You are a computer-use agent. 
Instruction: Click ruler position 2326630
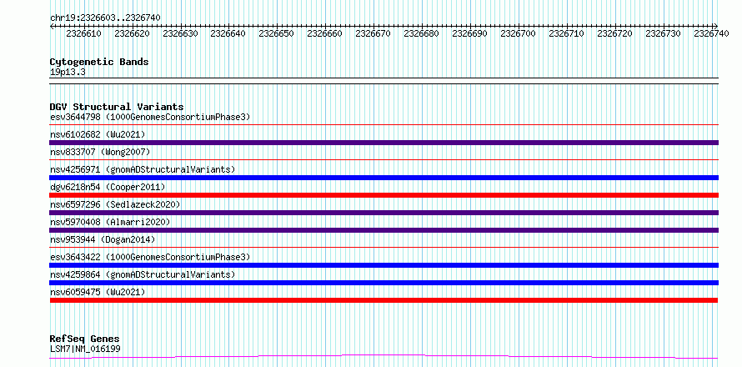180,33
